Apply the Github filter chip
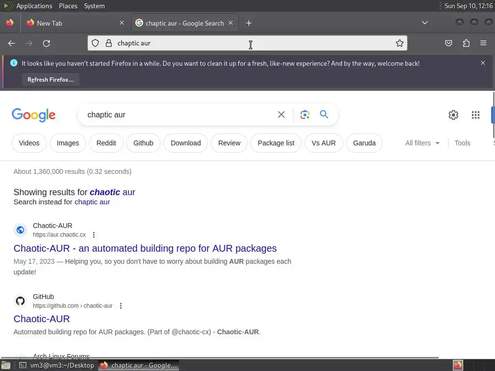 point(143,143)
